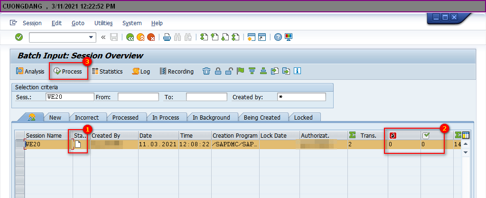The image size is (486, 198).
Task: Click the Statistics button
Action: (x=107, y=71)
